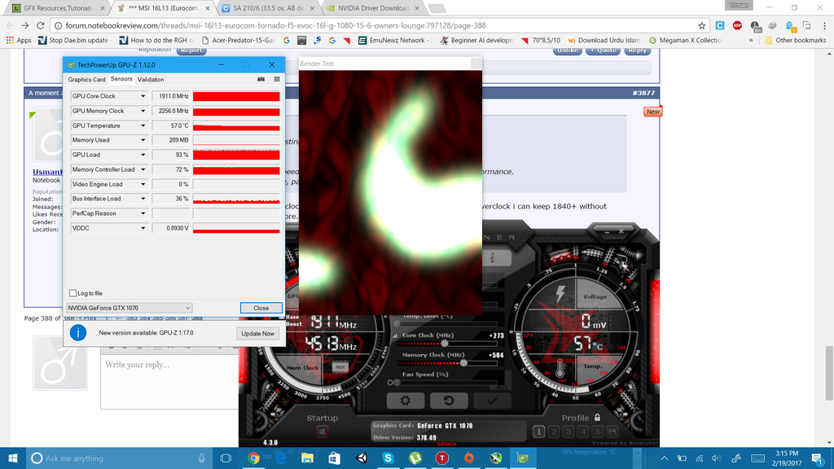Click the Close button in GPU-Z
The width and height of the screenshot is (834, 469).
point(261,308)
